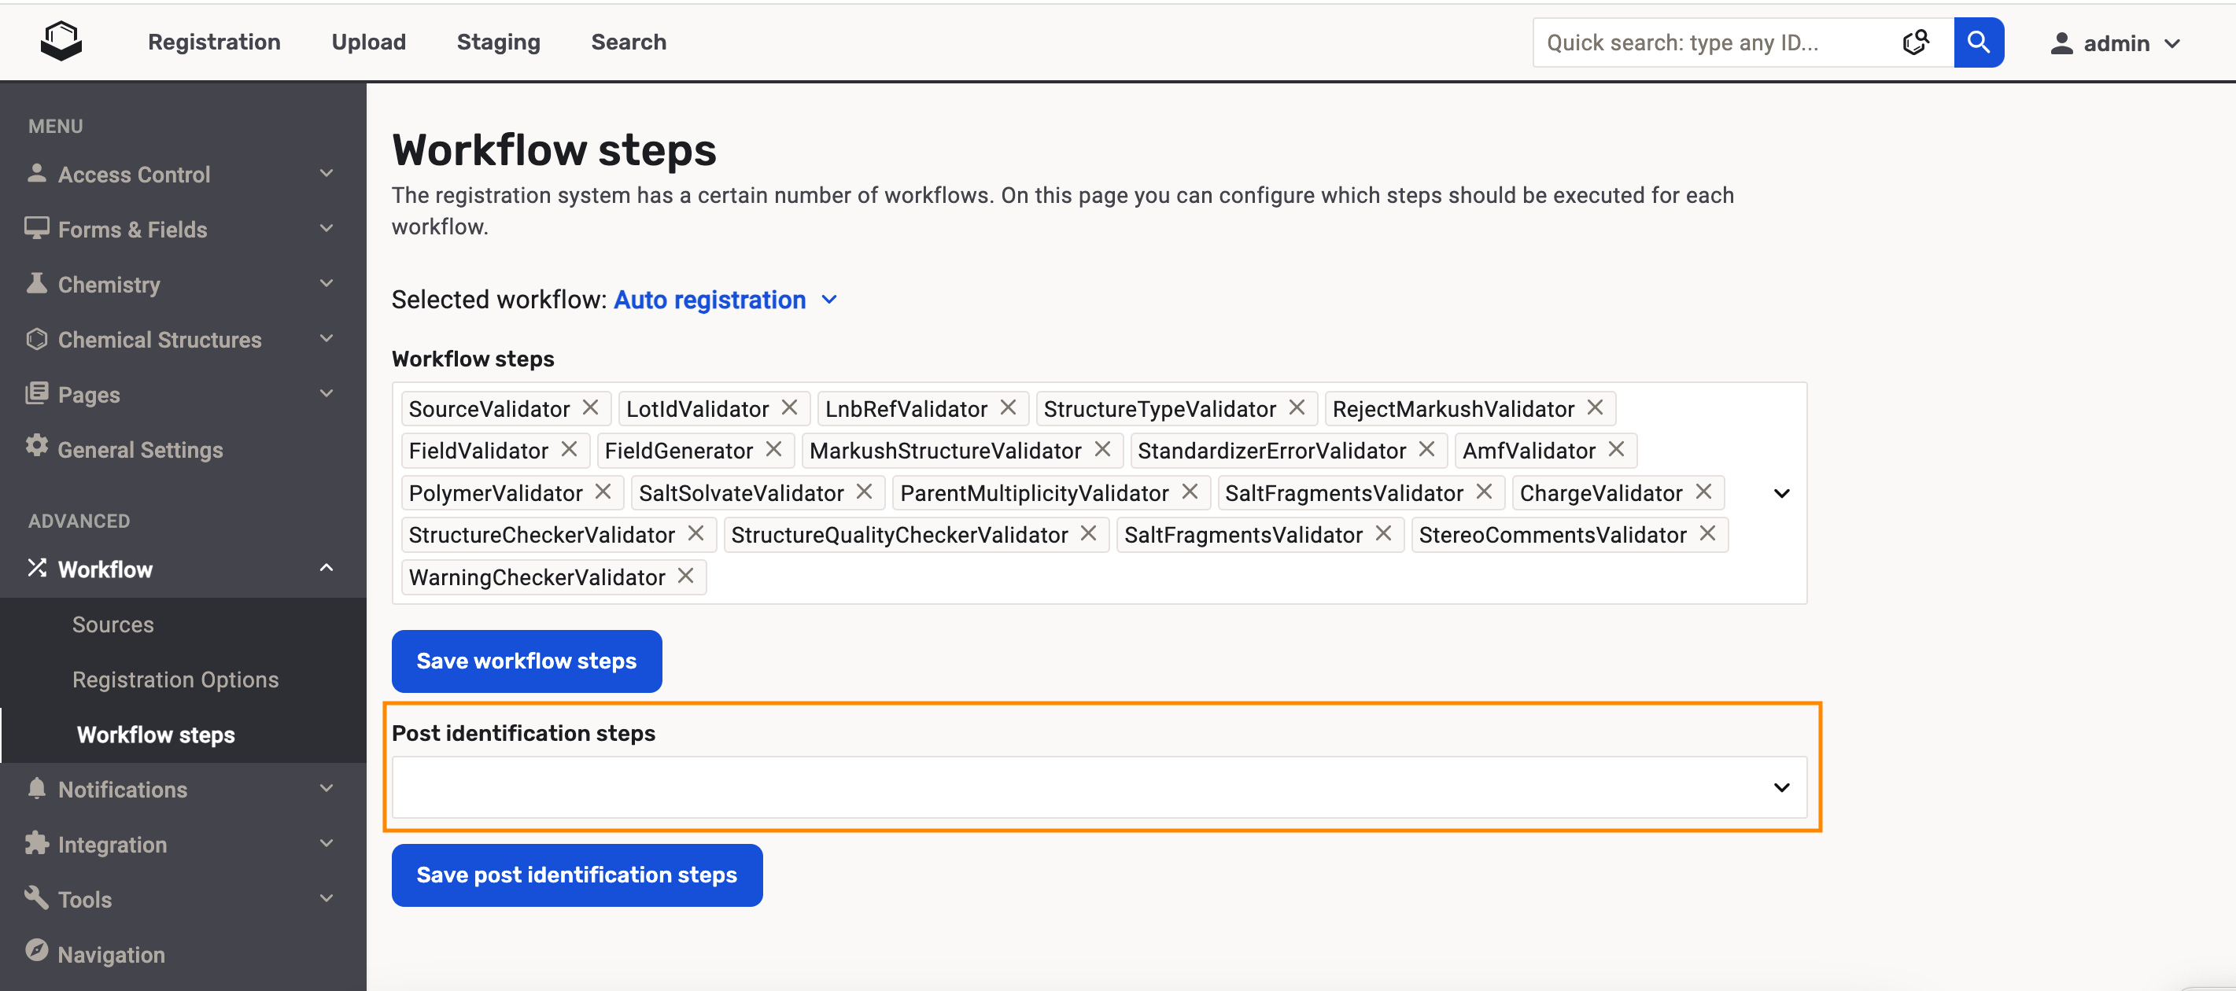The height and width of the screenshot is (991, 2236).
Task: Expand the Workflow steps multiselect arrow
Action: (x=1780, y=493)
